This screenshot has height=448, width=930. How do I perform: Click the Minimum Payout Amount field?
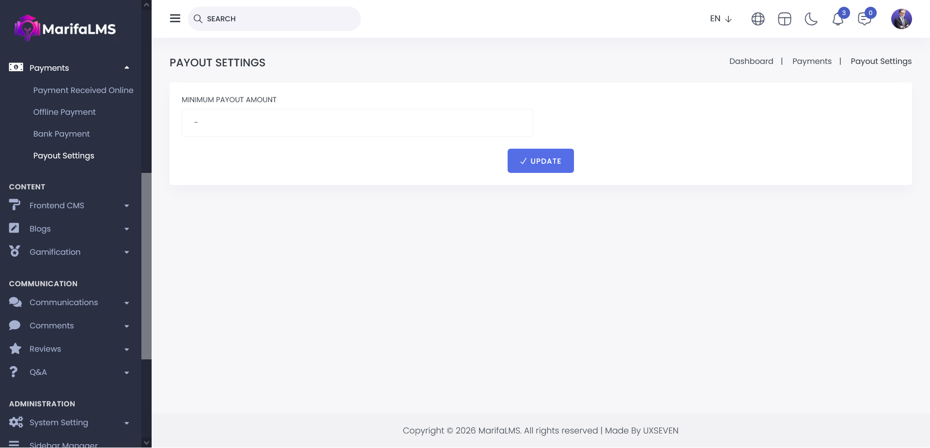point(357,123)
